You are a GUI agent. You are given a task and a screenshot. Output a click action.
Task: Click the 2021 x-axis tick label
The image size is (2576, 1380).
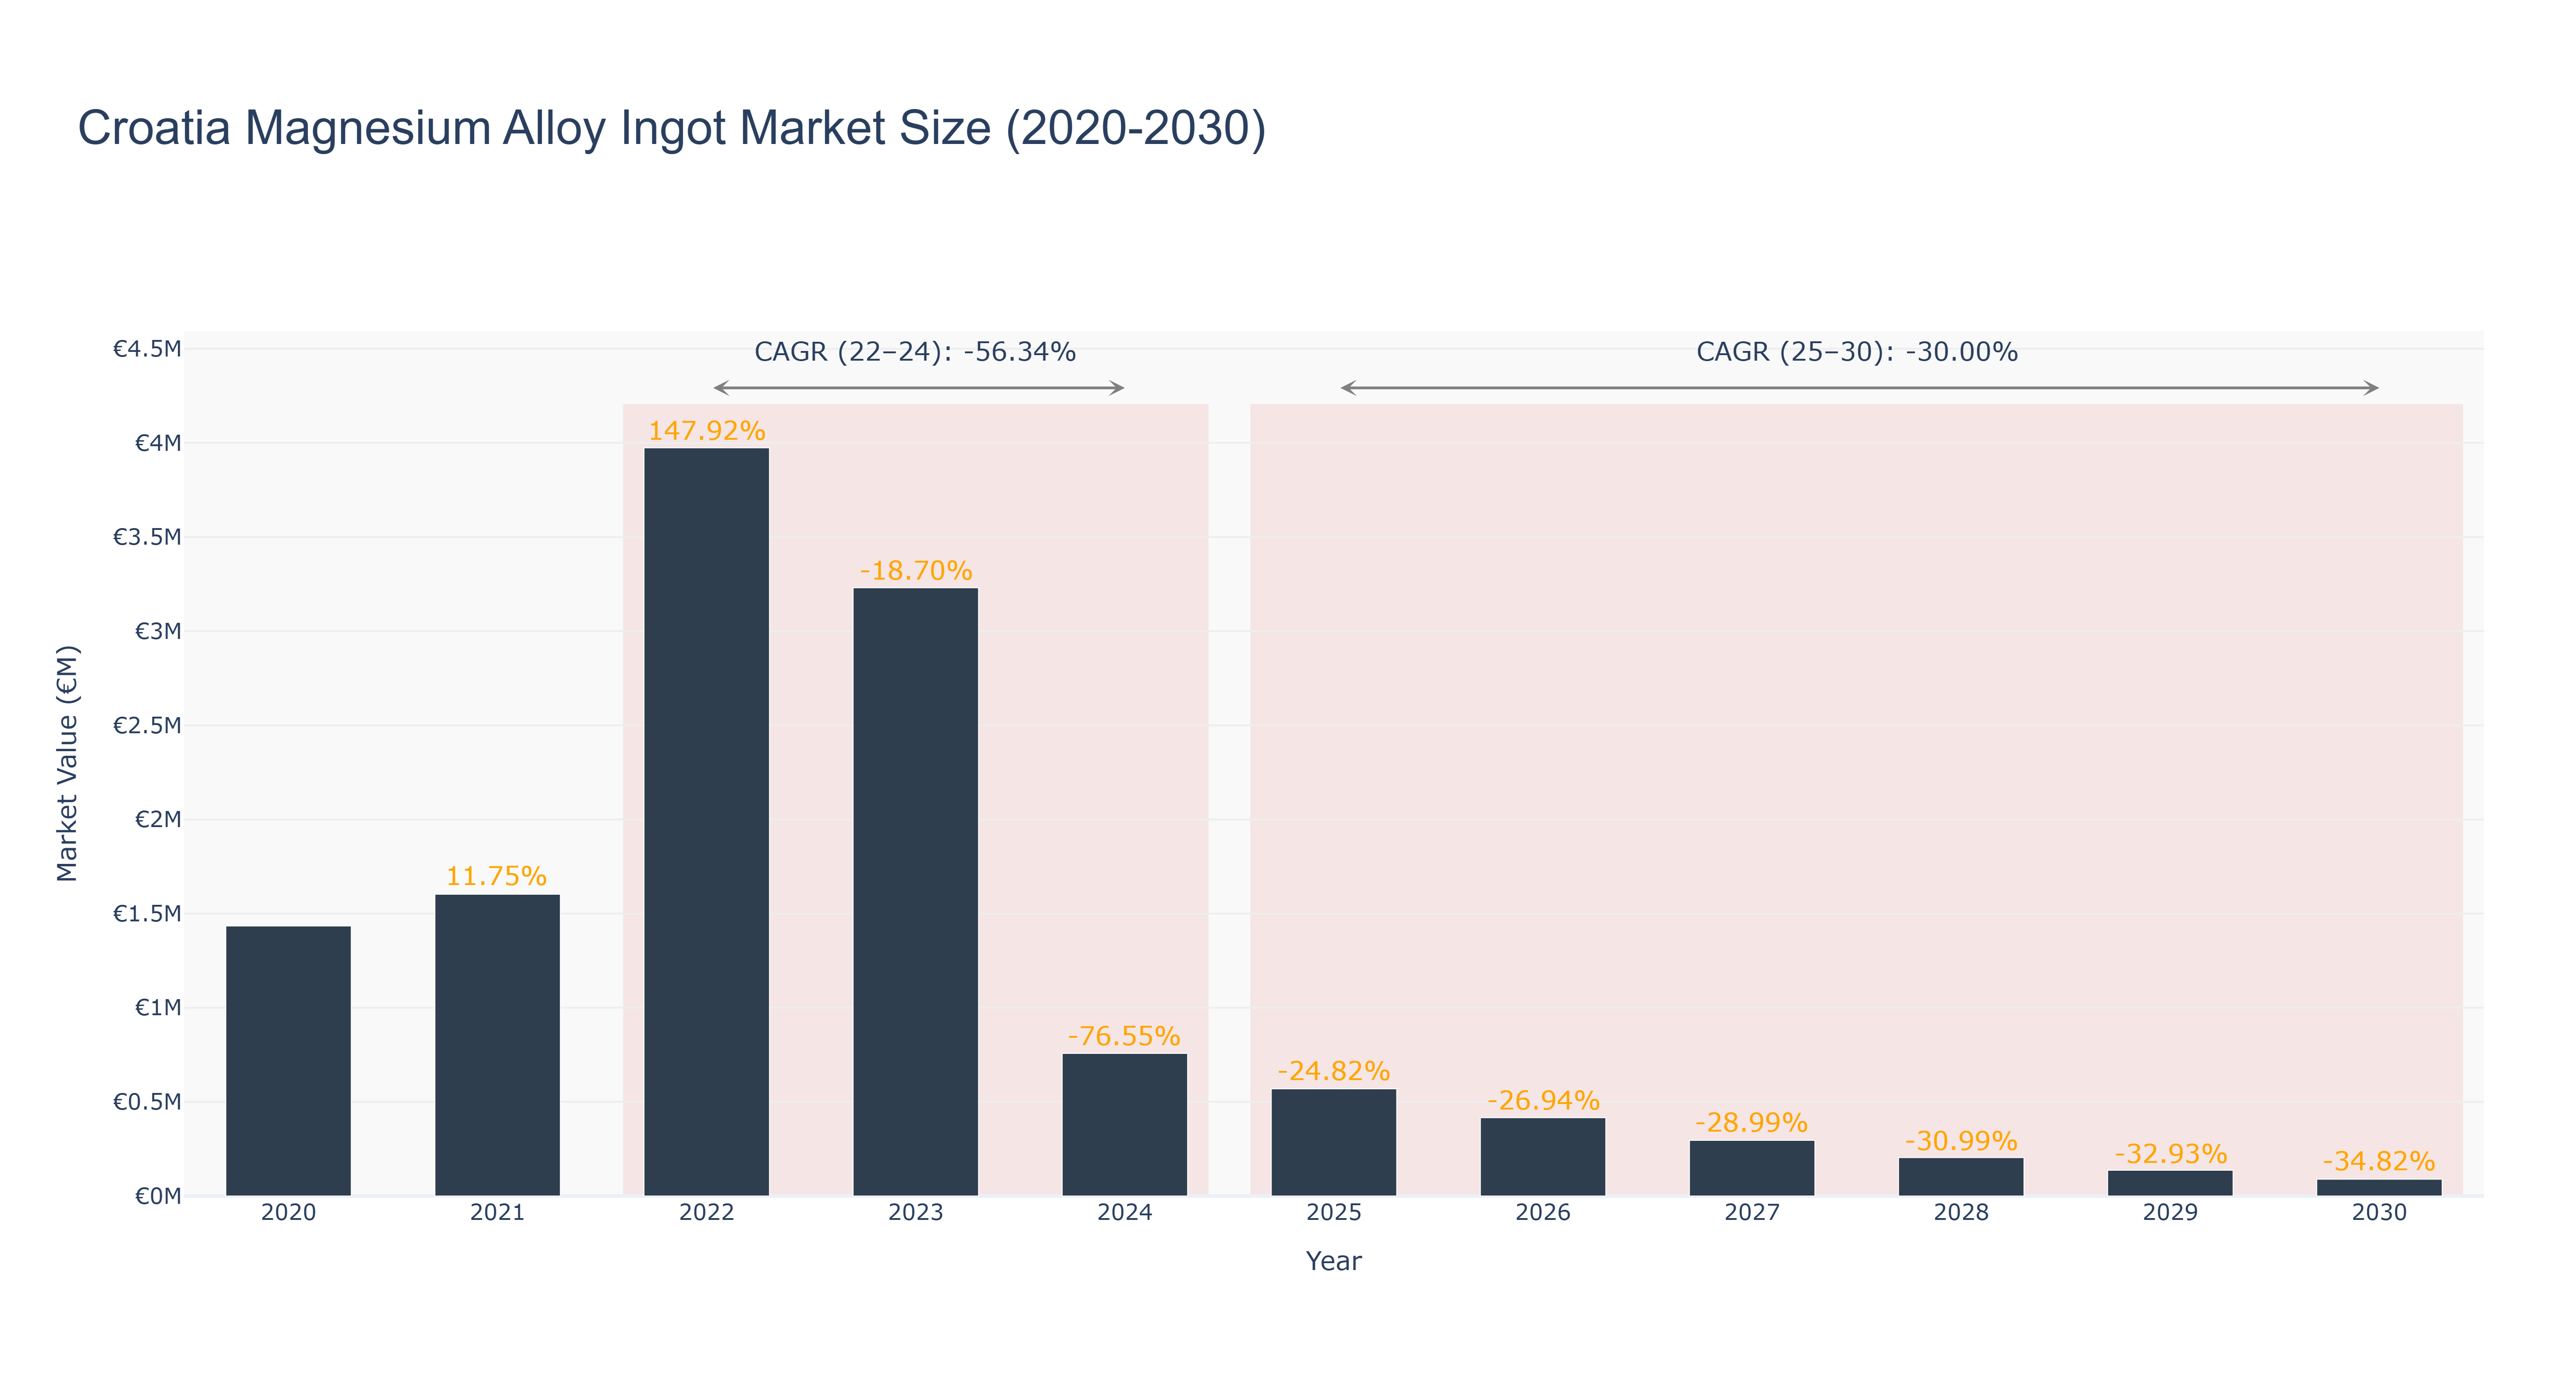coord(497,1213)
